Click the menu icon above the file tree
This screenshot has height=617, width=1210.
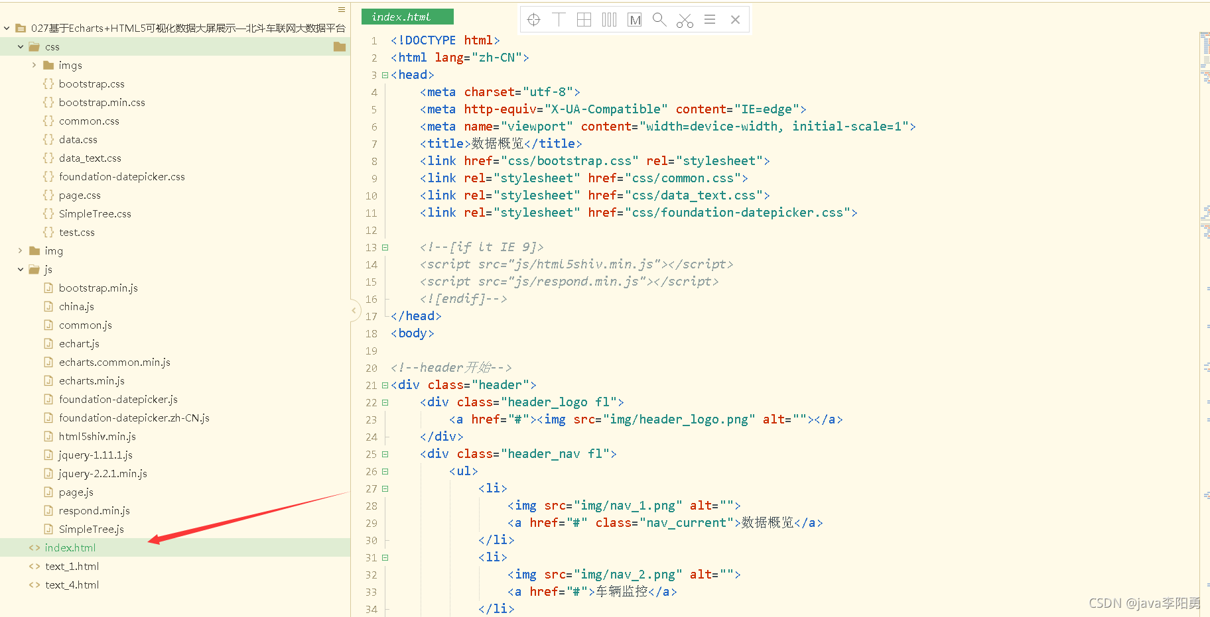341,9
